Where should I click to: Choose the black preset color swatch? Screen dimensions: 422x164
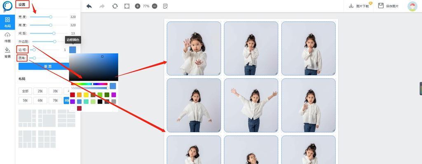click(100, 102)
